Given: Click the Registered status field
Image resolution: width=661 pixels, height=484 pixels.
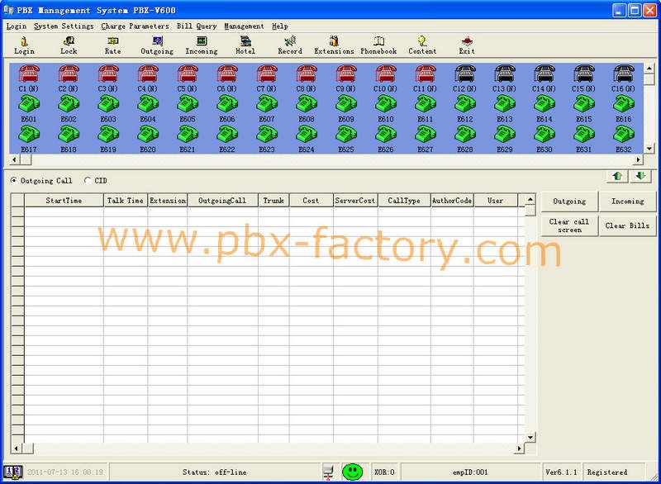Looking at the screenshot, I should pyautogui.click(x=614, y=472).
